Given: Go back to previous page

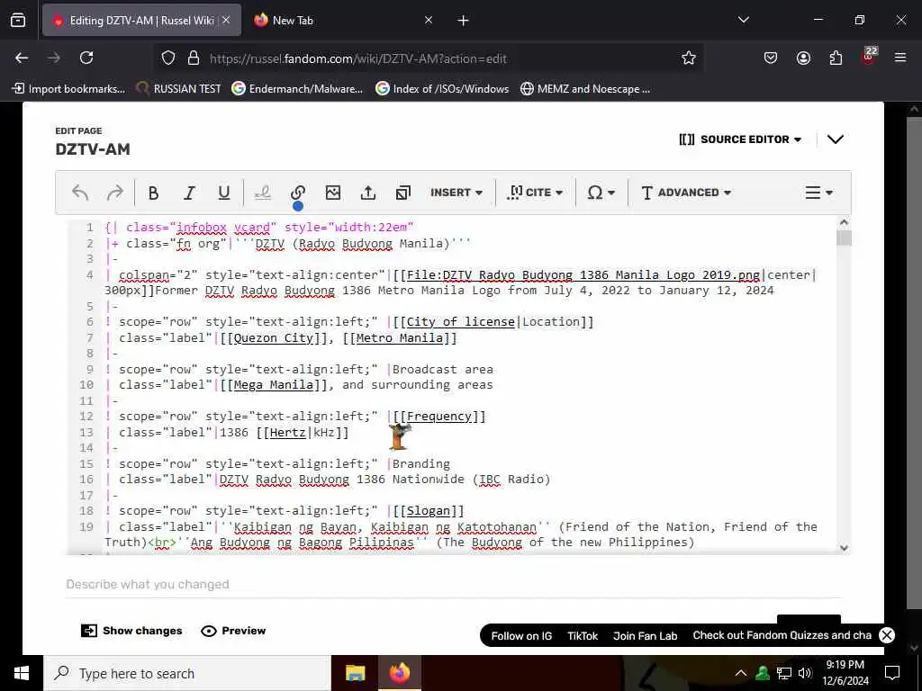Looking at the screenshot, I should click(22, 58).
